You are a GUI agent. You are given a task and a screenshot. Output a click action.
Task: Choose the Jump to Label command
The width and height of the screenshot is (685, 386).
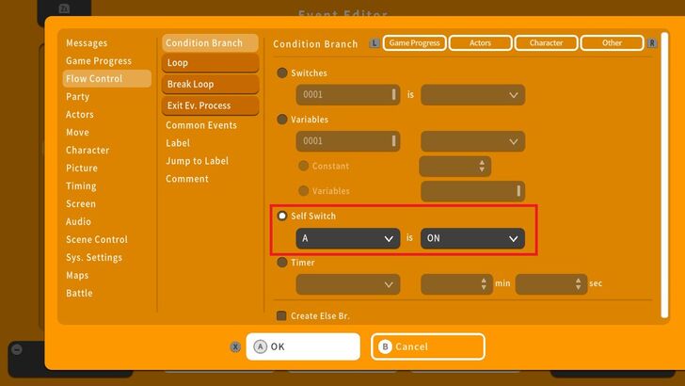click(197, 161)
